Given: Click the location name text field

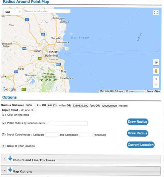Looking at the screenshot, I should pyautogui.click(x=68, y=123).
